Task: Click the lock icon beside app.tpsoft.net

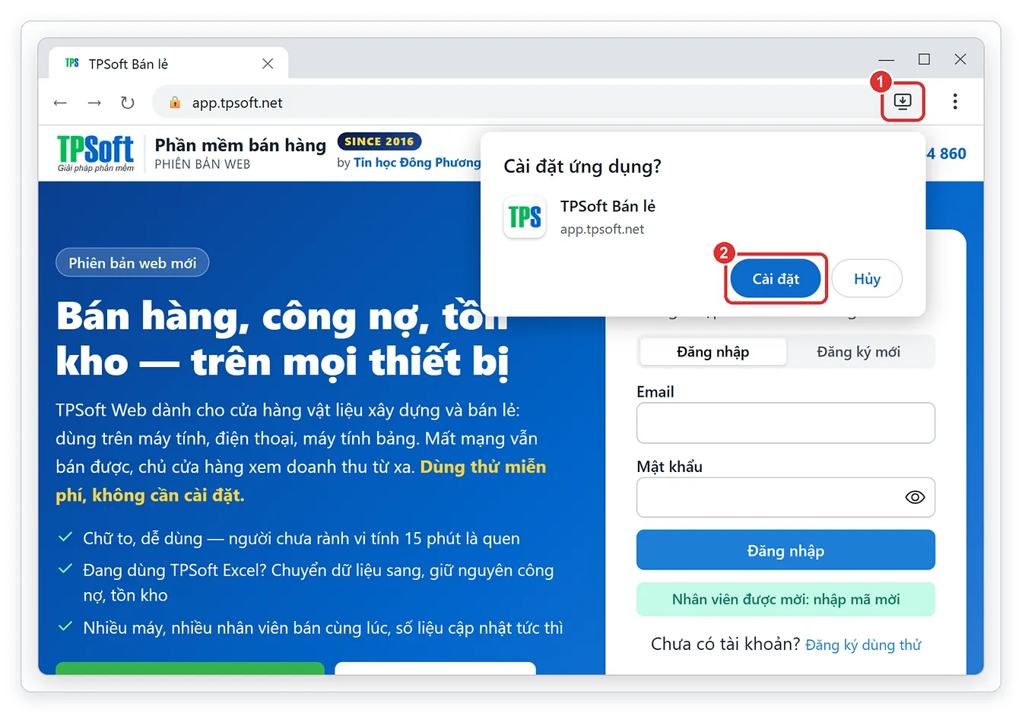Action: pos(175,103)
